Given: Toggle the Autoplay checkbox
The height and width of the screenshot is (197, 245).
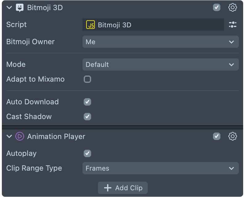Looking at the screenshot, I should click(87, 153).
